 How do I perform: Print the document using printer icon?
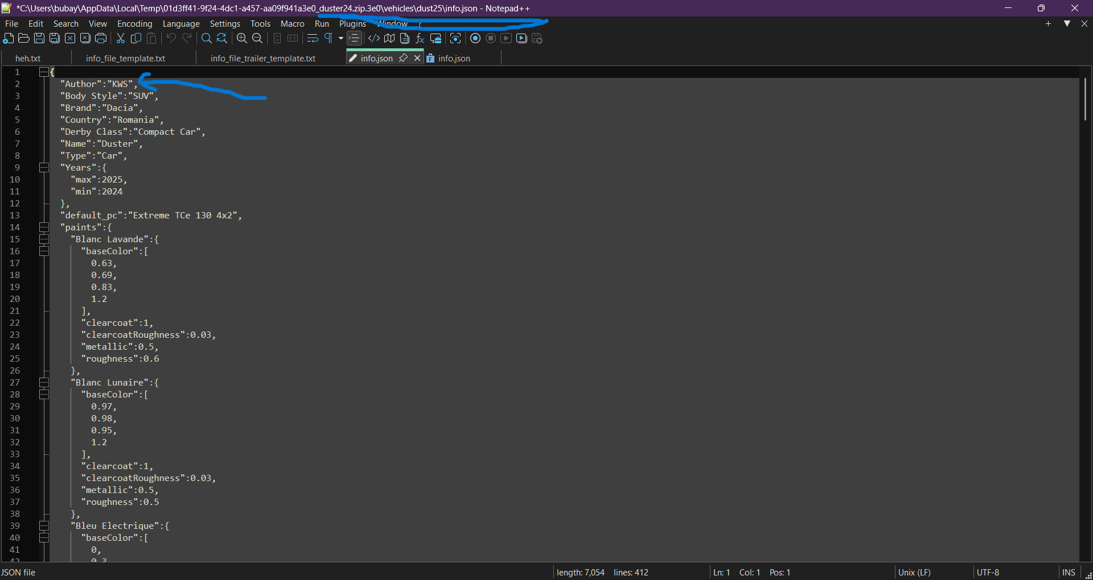101,39
